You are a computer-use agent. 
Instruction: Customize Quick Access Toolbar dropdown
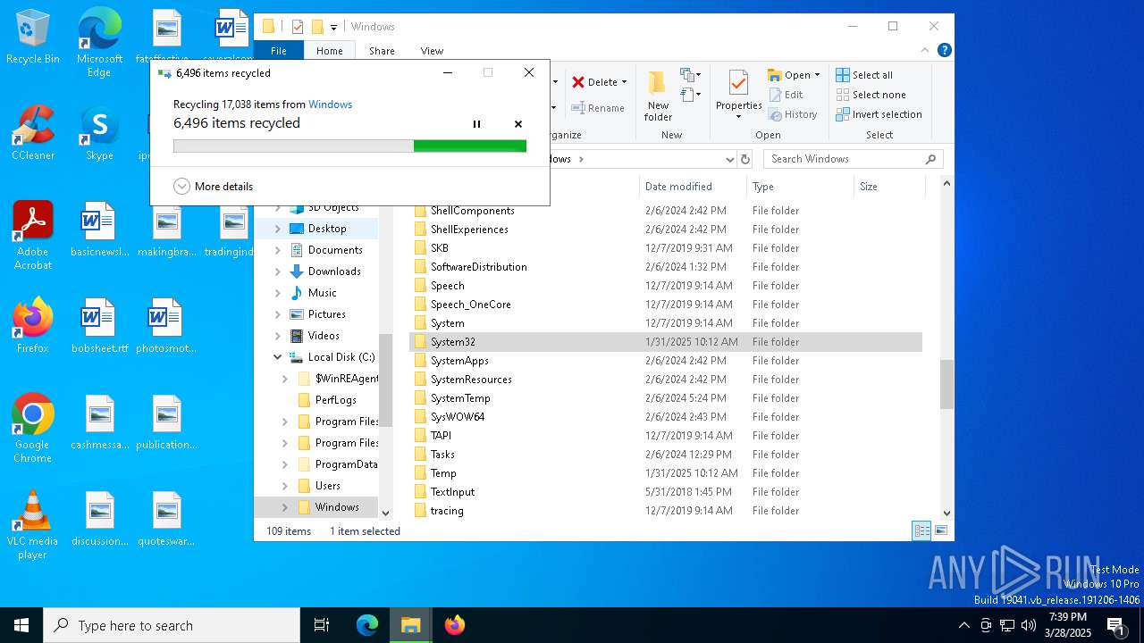tap(333, 27)
